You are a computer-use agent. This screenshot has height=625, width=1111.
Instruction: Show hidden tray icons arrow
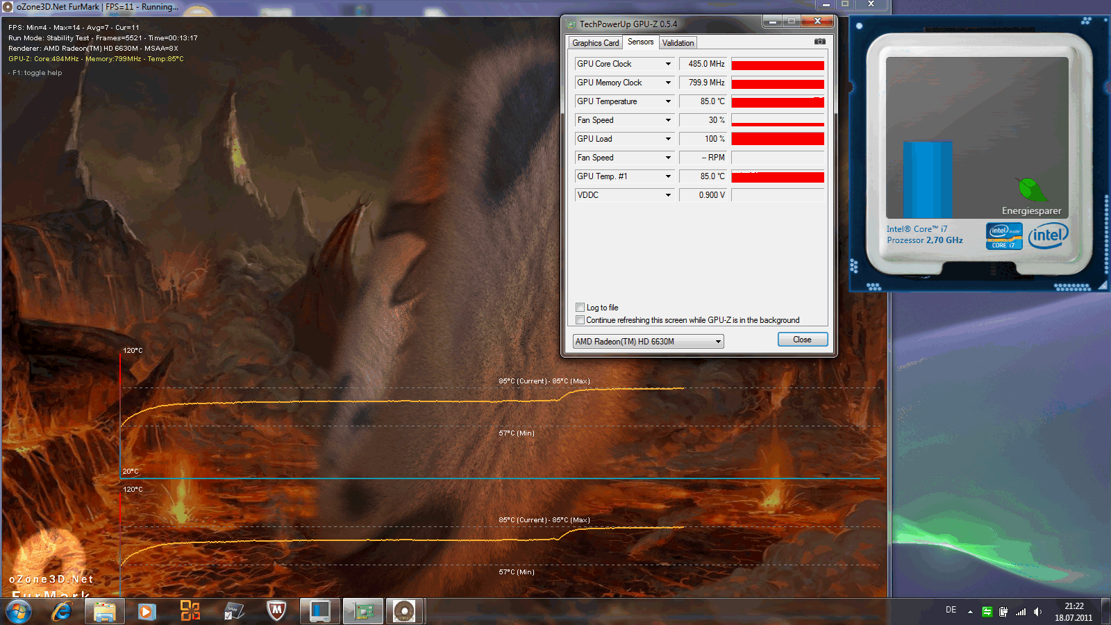pyautogui.click(x=970, y=612)
